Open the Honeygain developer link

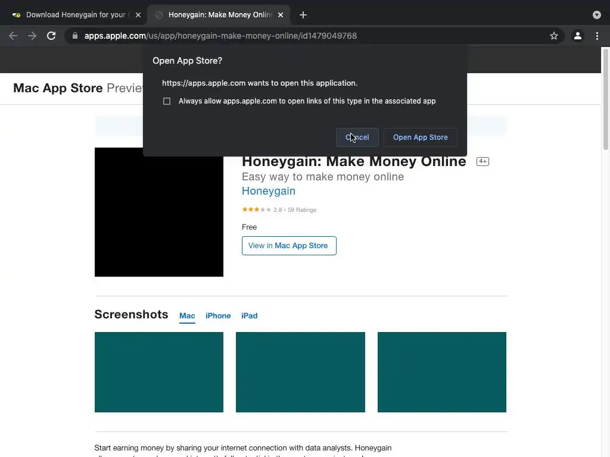click(269, 191)
